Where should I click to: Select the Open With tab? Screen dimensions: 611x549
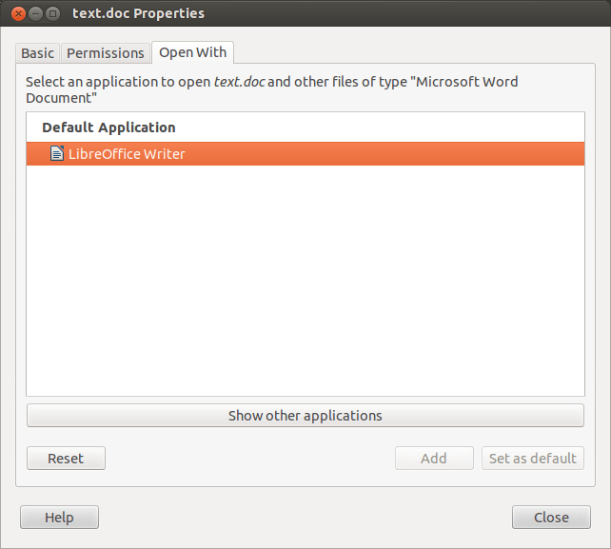(193, 52)
